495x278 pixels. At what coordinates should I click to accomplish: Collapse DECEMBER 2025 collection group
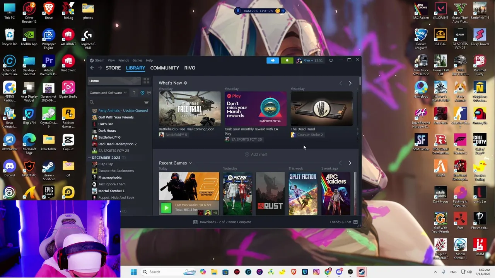coord(89,158)
